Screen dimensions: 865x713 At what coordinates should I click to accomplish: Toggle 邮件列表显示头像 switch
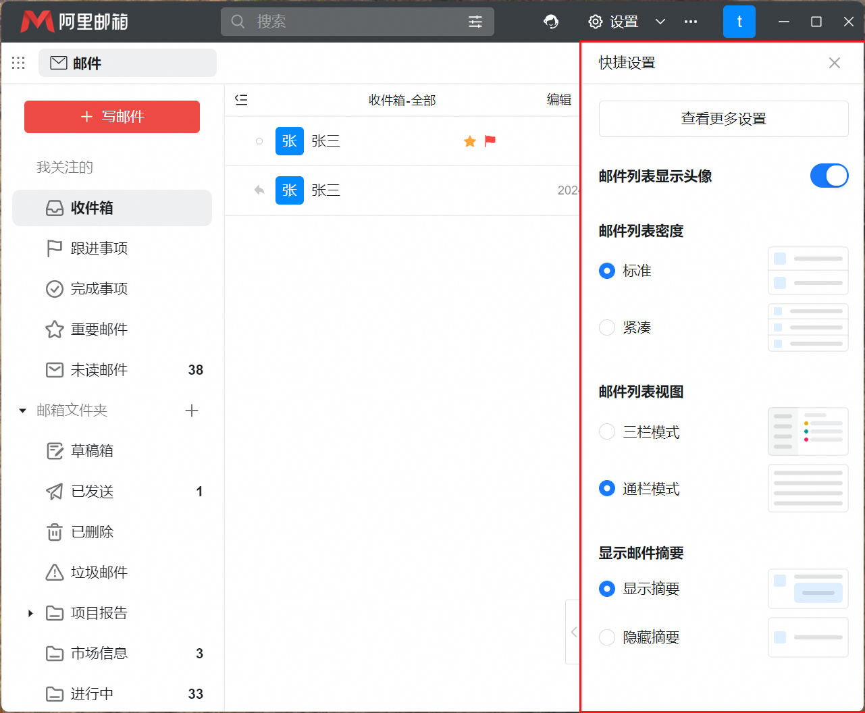tap(829, 176)
